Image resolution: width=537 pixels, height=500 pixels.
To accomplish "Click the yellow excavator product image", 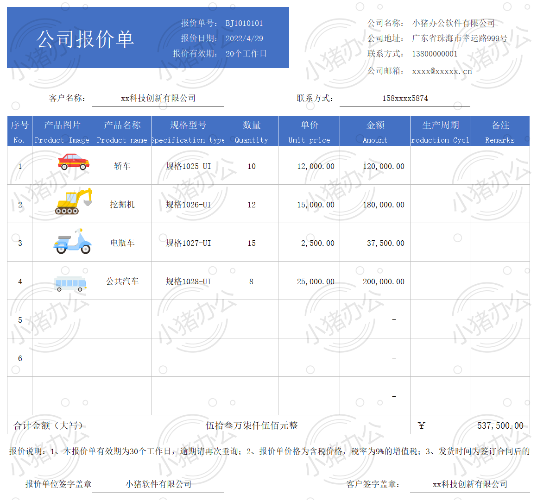I will pyautogui.click(x=73, y=201).
